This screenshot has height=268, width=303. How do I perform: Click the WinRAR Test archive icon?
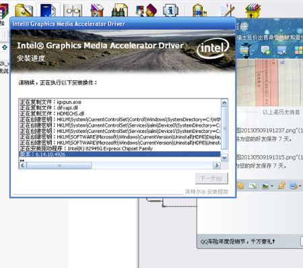point(48,10)
